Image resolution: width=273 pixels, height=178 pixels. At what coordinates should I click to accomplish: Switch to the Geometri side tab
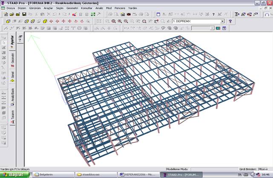[x=12, y=58]
